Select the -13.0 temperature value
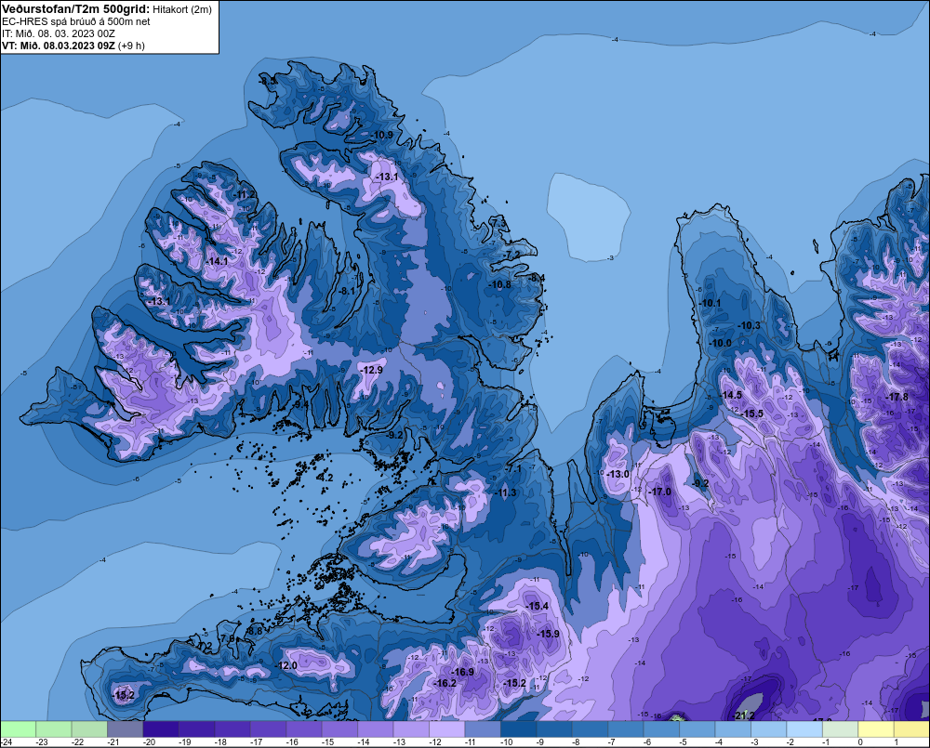Viewport: 930px width, 748px height. point(618,474)
